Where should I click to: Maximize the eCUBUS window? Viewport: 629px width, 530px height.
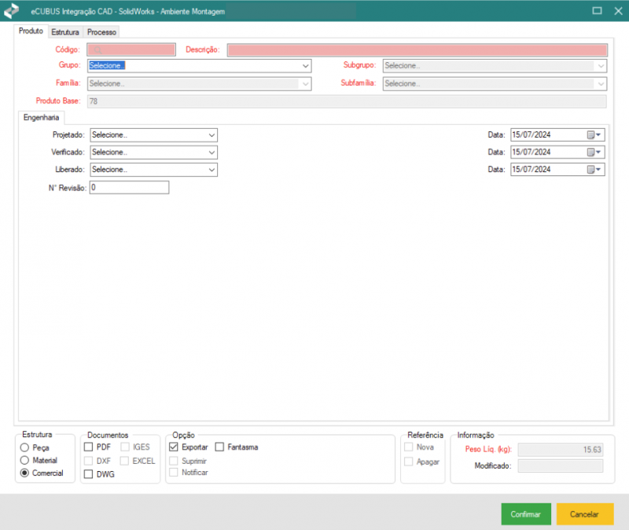coord(597,11)
